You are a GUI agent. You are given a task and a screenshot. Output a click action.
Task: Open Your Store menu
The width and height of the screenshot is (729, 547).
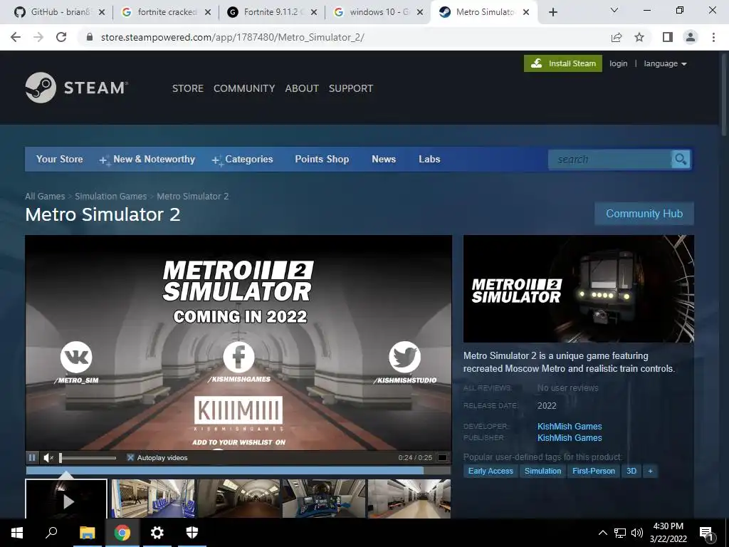point(60,159)
